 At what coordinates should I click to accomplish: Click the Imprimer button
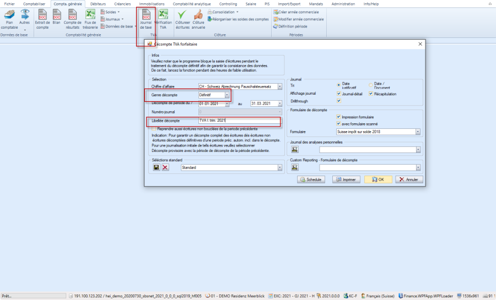pos(346,179)
